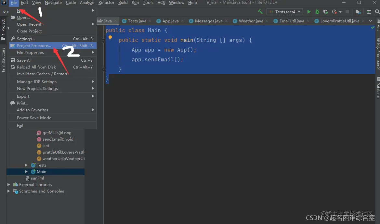380x224 pixels.
Task: Open the Edit menu
Action: click(x=24, y=3)
